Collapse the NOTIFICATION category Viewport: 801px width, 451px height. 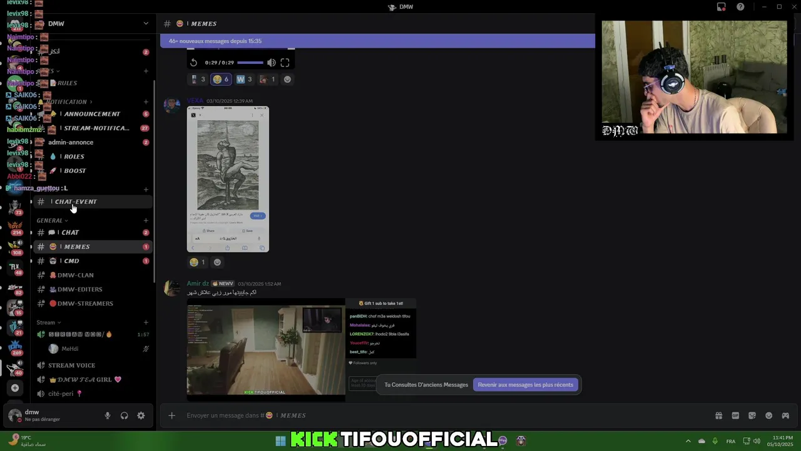69,101
